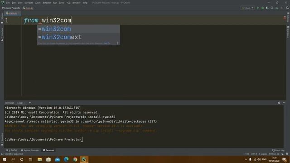290x163 pixels.
Task: Open Search Everywhere magnifier in toolbar
Action: [287, 8]
